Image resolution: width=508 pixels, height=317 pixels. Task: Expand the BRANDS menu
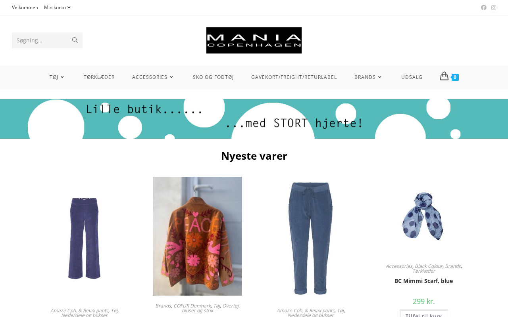(369, 77)
